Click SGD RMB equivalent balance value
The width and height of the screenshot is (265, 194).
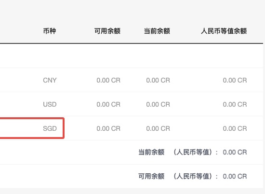coord(235,128)
